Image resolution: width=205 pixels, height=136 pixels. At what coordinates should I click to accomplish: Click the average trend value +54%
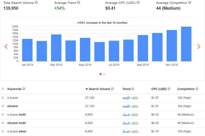coord(60,8)
